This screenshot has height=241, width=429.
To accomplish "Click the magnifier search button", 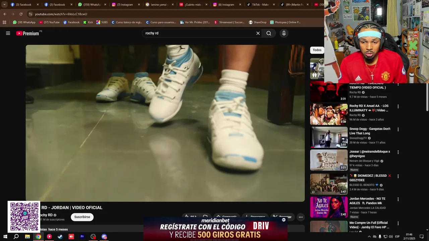I will (x=269, y=33).
